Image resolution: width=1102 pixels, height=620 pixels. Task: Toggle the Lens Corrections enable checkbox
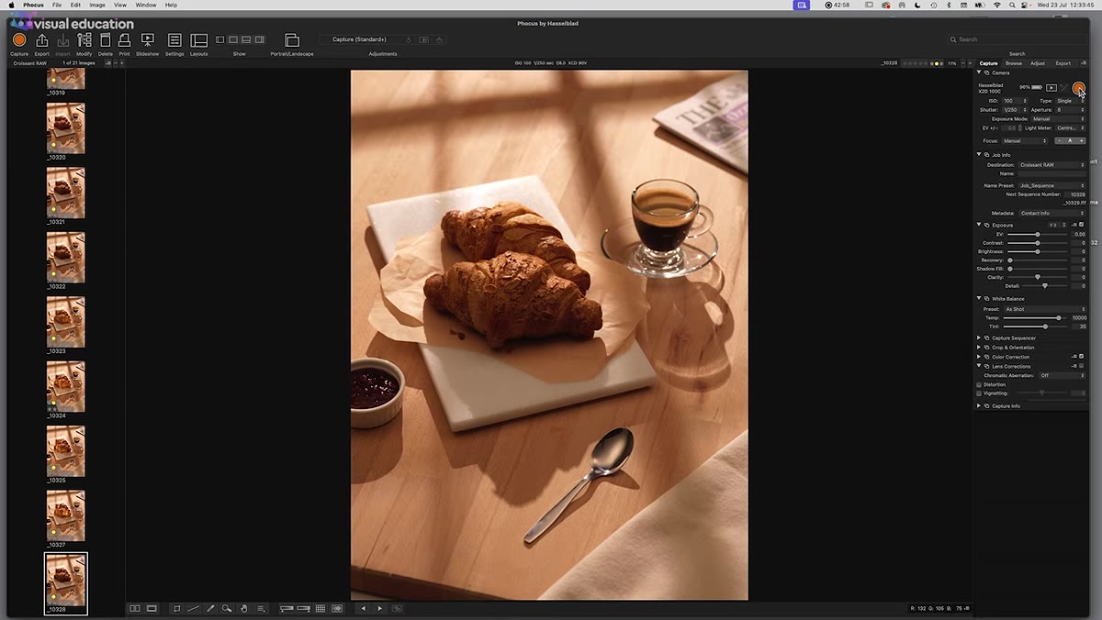1081,366
